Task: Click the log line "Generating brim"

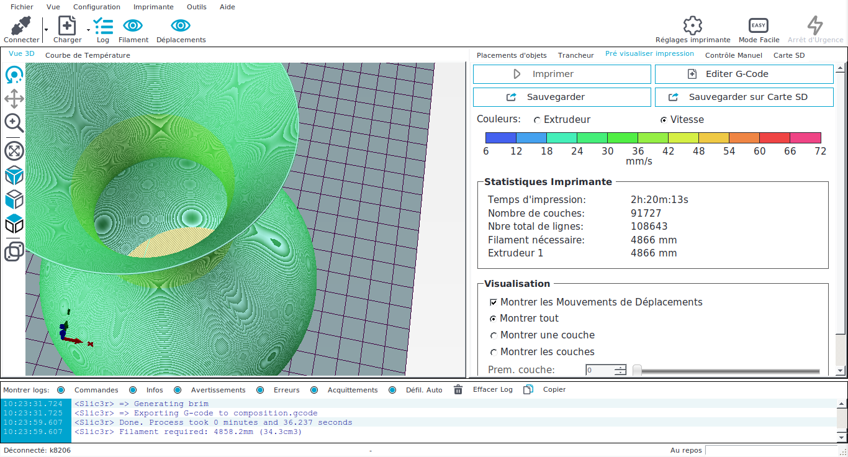Action: [142, 404]
